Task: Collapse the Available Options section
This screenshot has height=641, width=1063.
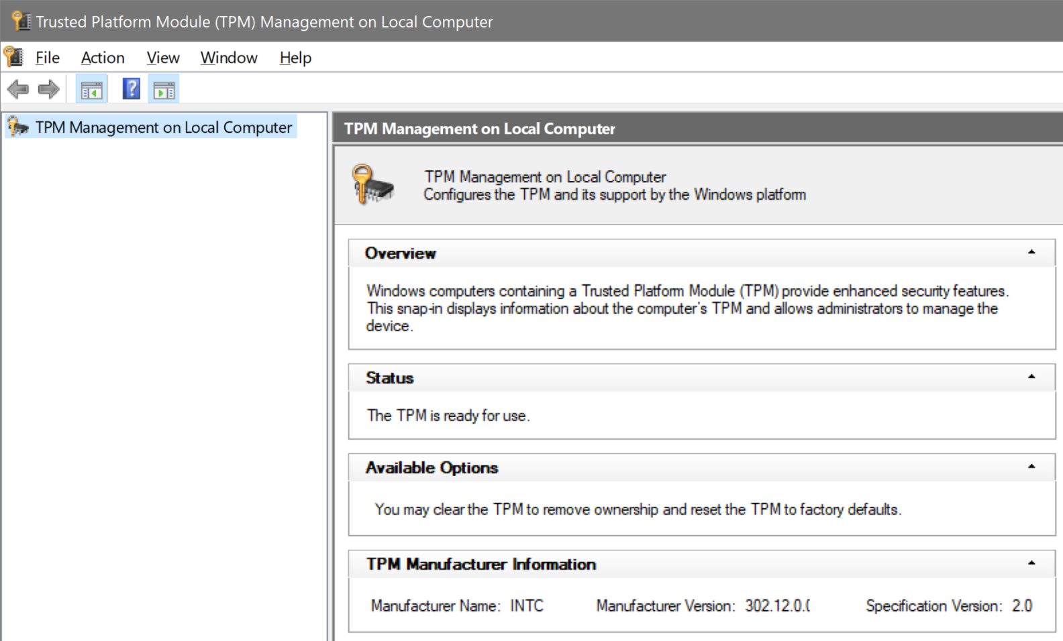Action: pyautogui.click(x=1031, y=467)
